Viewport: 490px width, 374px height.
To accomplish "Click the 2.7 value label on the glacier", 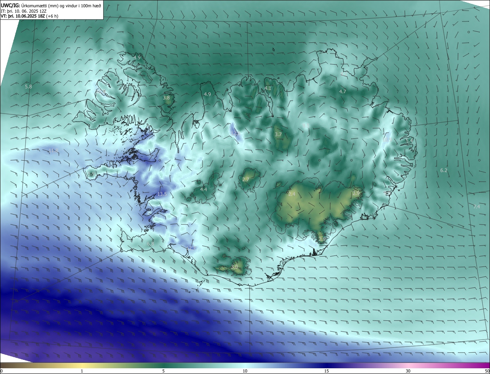I will pos(246,180).
